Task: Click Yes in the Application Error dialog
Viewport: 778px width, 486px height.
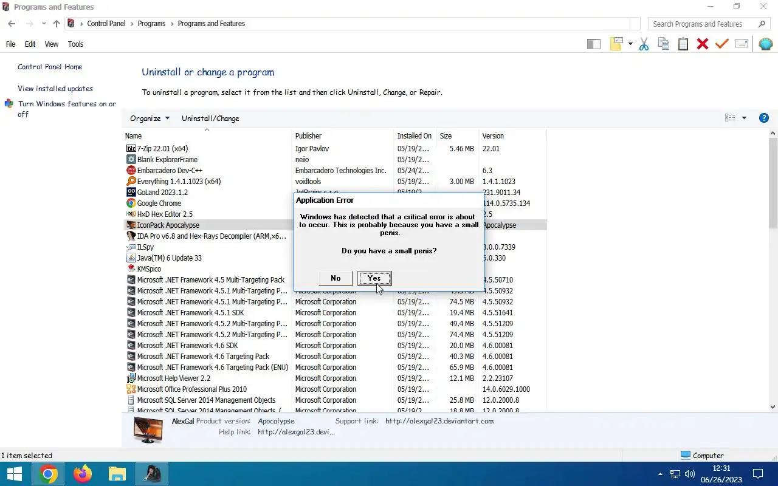Action: click(x=374, y=278)
